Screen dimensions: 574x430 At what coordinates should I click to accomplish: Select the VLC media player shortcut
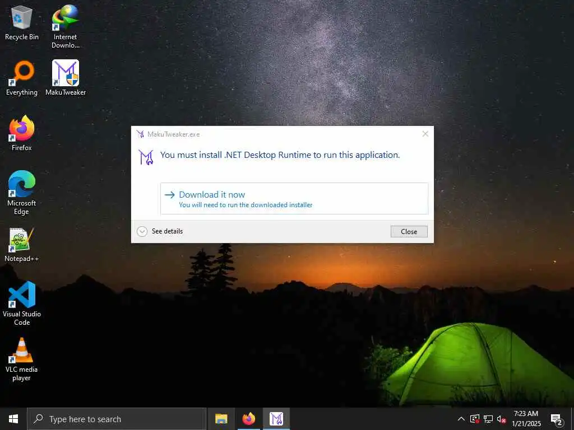(x=22, y=359)
